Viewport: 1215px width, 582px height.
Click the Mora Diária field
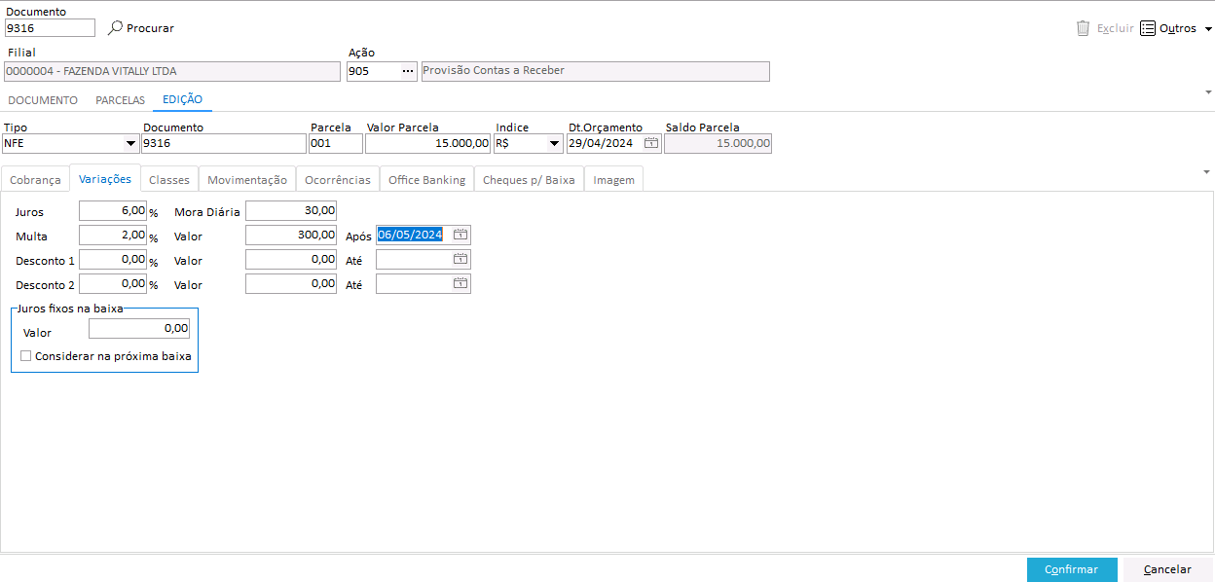[291, 210]
